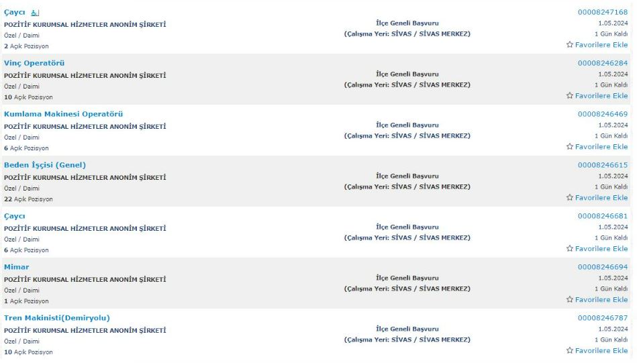Click the favorites star for job 00008246681

[570, 249]
